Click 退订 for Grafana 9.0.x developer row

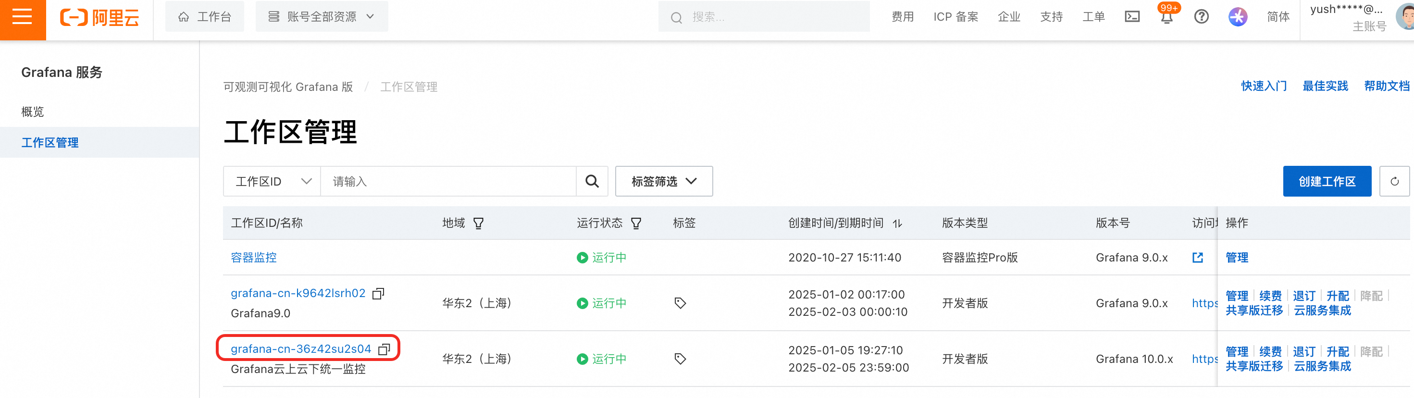pyautogui.click(x=1303, y=296)
